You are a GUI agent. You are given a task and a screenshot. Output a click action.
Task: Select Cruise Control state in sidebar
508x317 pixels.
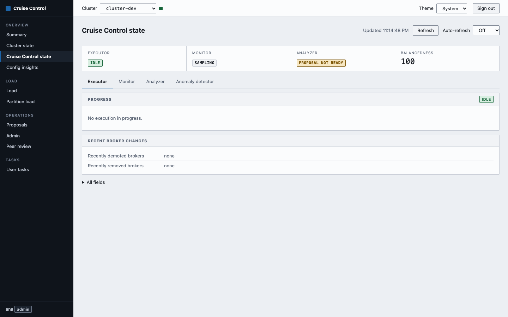point(37,57)
